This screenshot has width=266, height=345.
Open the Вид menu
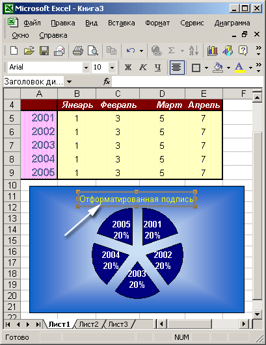coord(92,23)
